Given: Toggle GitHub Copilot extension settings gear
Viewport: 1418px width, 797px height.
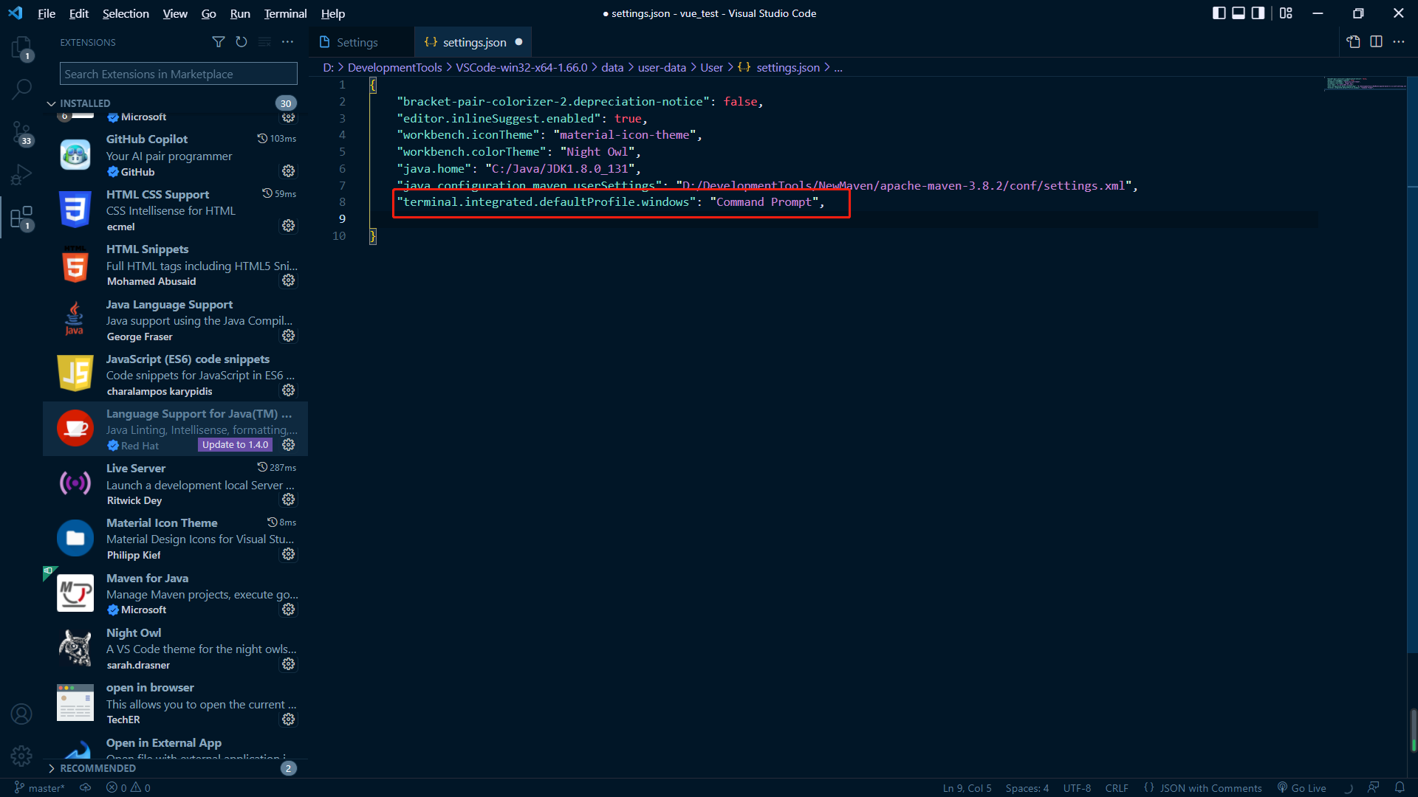Looking at the screenshot, I should tap(288, 171).
